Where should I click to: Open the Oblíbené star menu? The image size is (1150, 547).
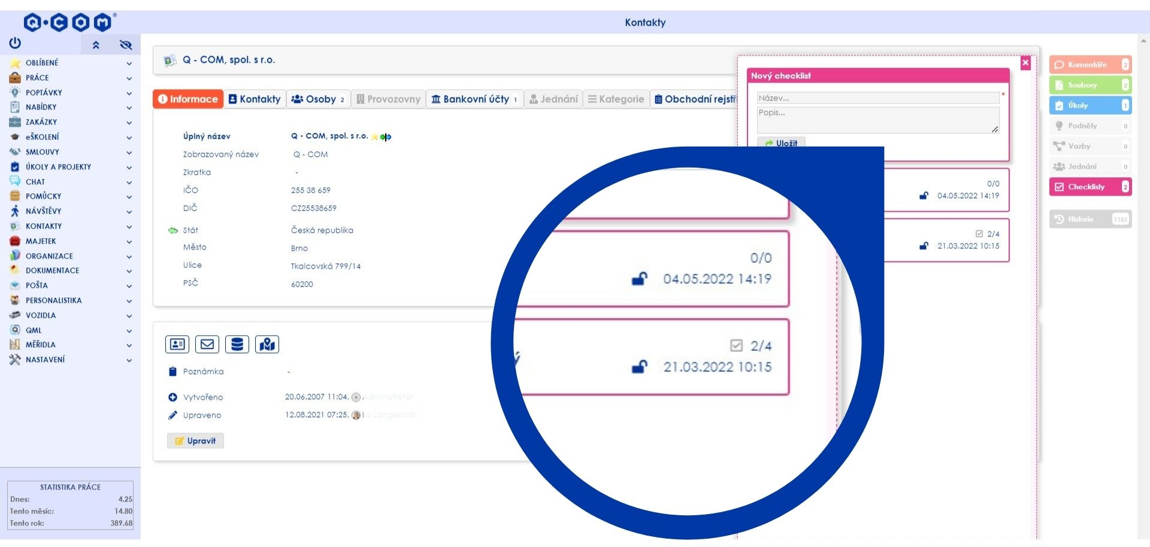[x=15, y=63]
